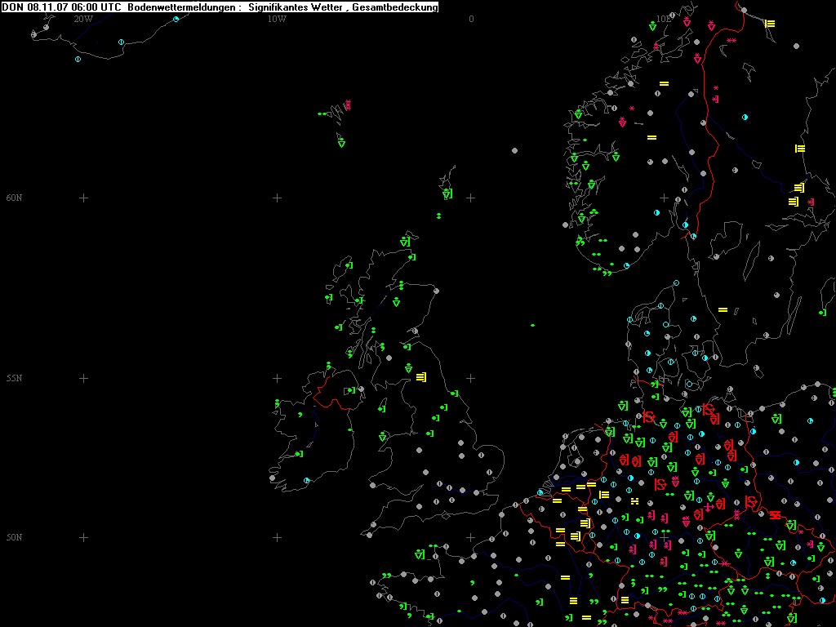Select the pink snow symbol at Faroe Islands

click(348, 104)
